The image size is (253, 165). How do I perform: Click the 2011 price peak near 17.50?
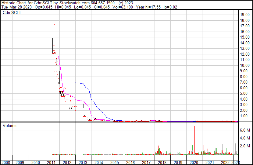[x=53, y=24]
